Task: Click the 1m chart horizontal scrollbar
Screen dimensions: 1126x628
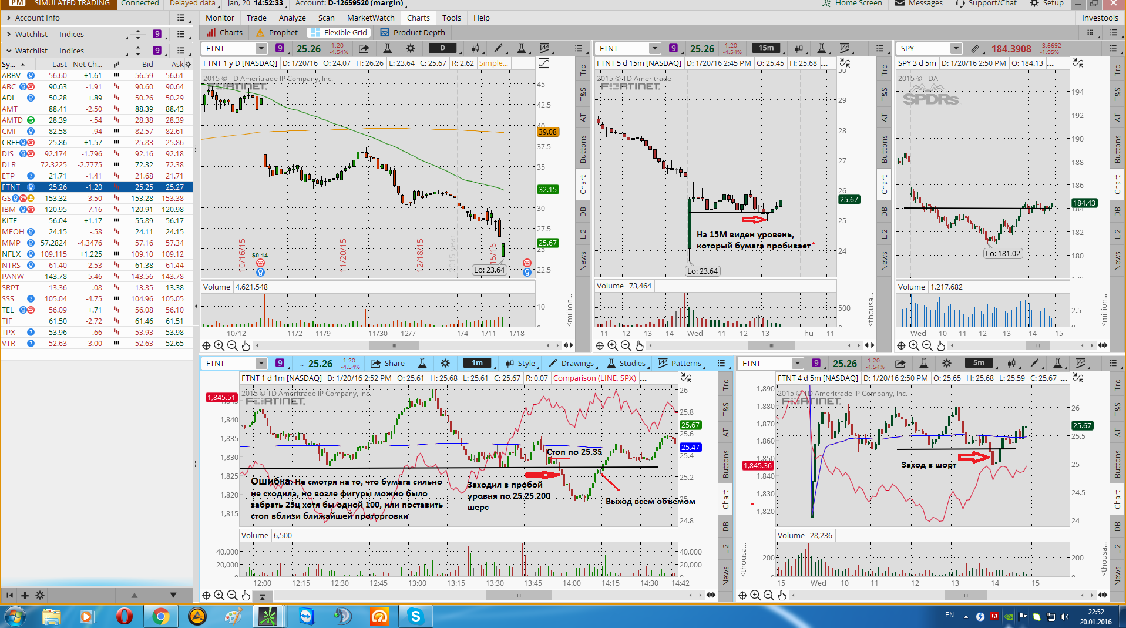Action: click(519, 595)
